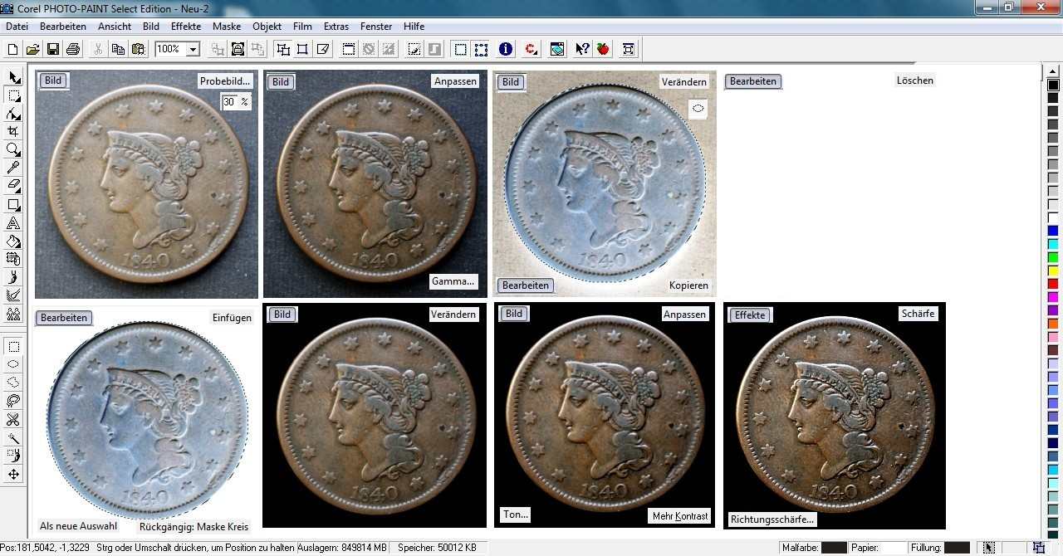The width and height of the screenshot is (1063, 556).
Task: Expand the 100% zoom level dropdown
Action: (x=193, y=50)
